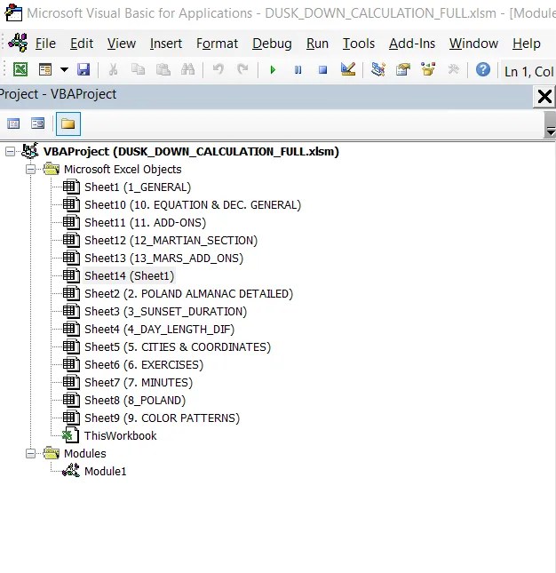This screenshot has height=573, width=556.
Task: Select Sheet9 (9. COLOR PATTERNS)
Action: tap(162, 418)
